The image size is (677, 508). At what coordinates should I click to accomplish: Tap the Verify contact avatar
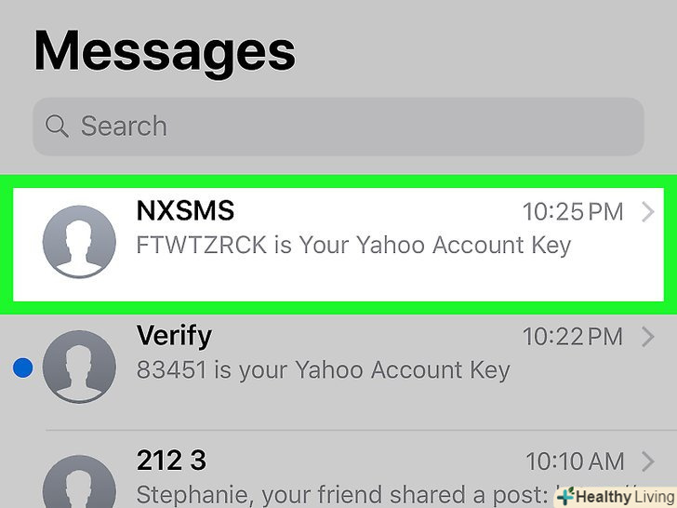coord(79,367)
